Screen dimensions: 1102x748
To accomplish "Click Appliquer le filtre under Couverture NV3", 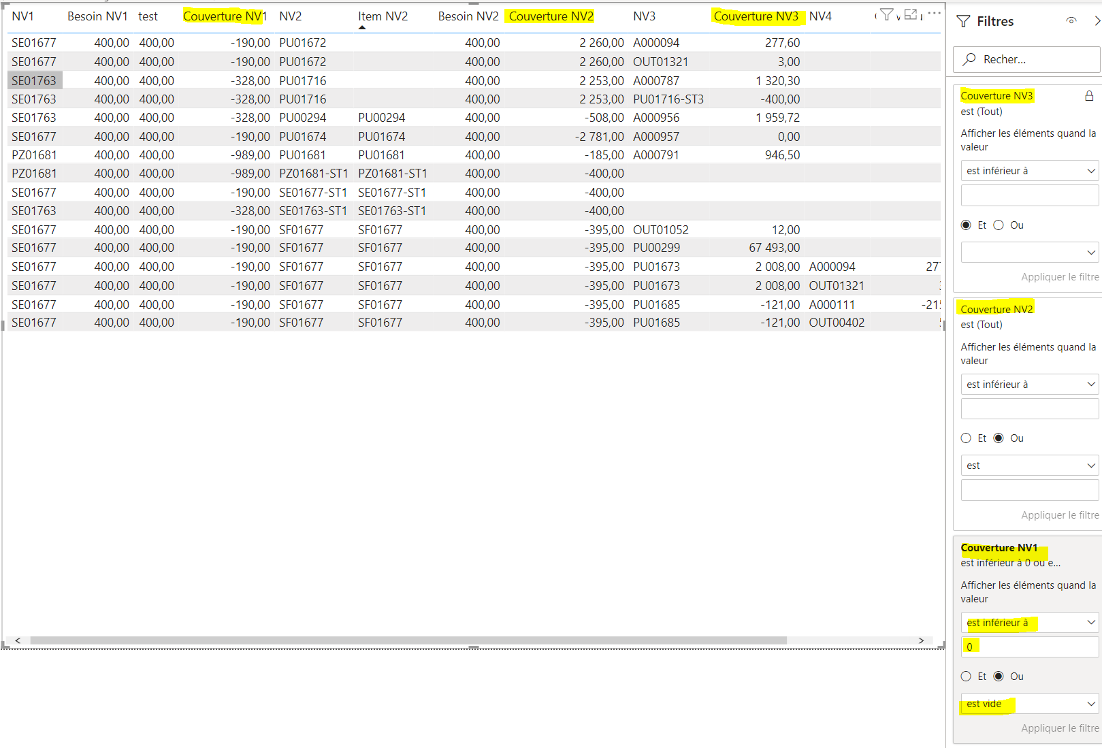I will pyautogui.click(x=1060, y=277).
